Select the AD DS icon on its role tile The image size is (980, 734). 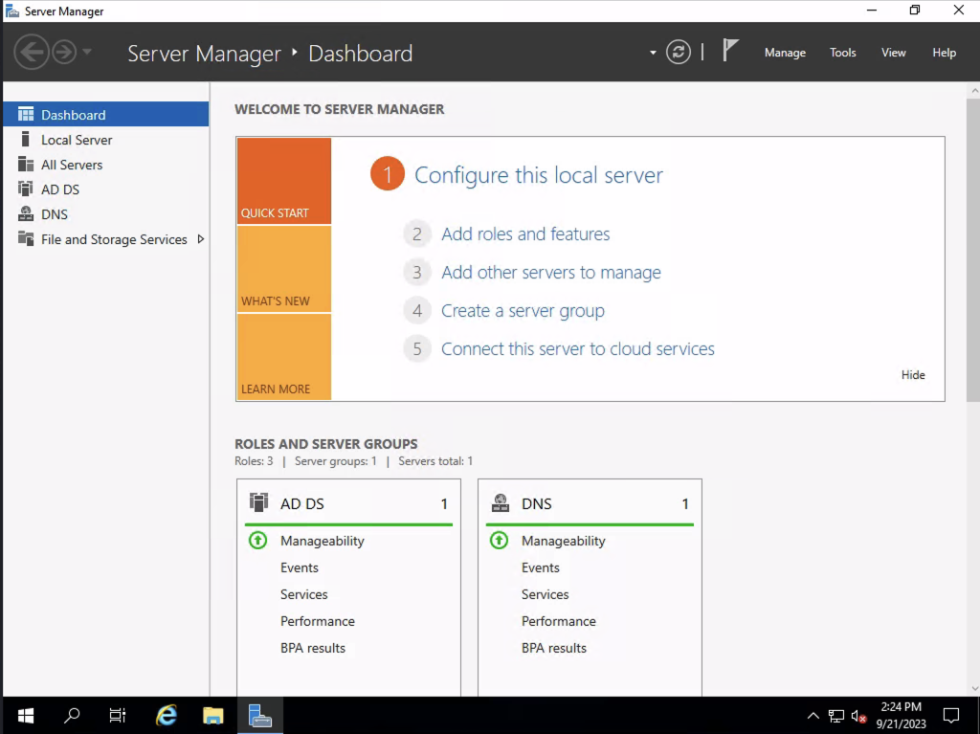point(259,502)
